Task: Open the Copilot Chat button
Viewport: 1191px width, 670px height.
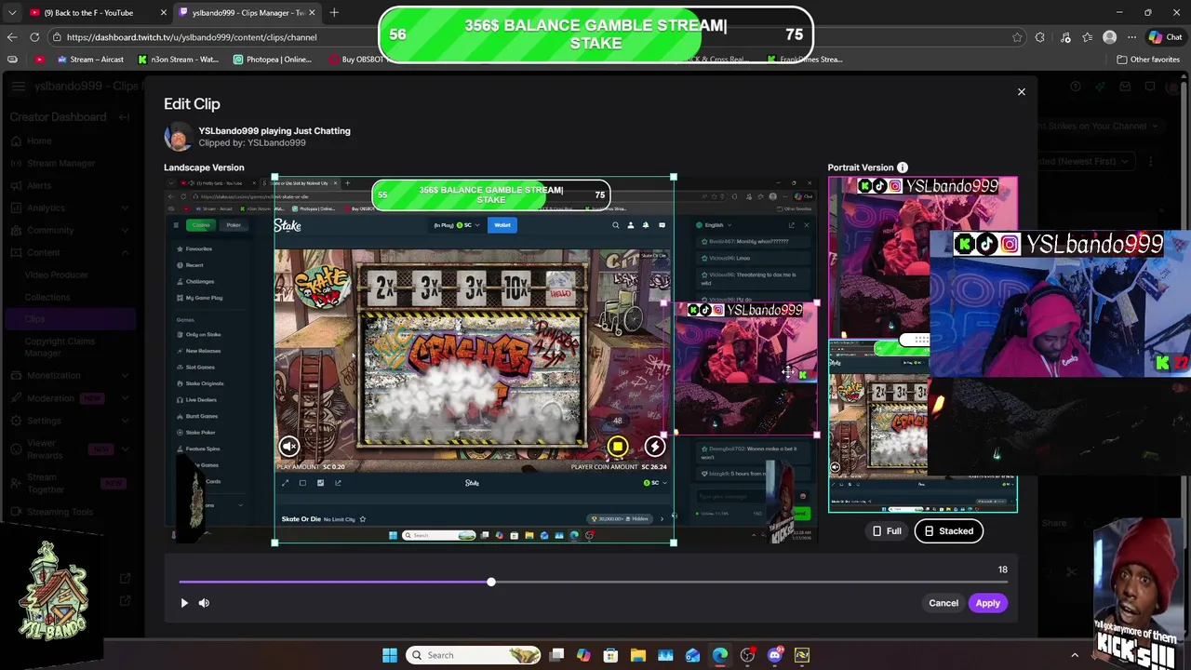Action: click(x=1164, y=37)
